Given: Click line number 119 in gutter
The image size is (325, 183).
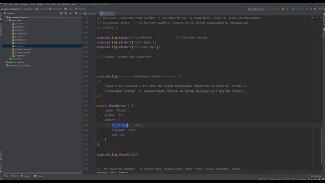Looking at the screenshot, I should click(x=86, y=125).
